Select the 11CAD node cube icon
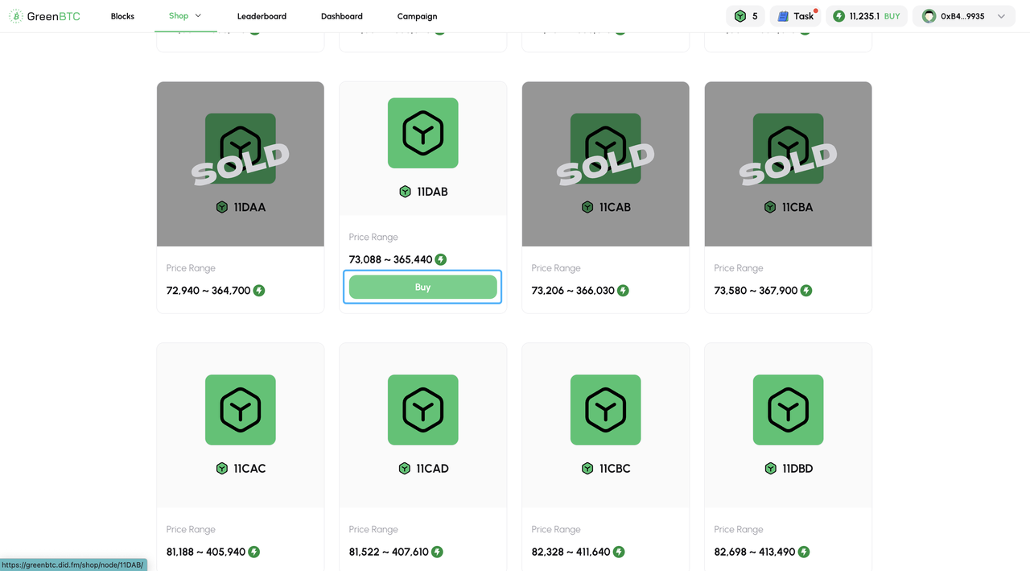Screen dimensions: 1030x571 (x=422, y=410)
